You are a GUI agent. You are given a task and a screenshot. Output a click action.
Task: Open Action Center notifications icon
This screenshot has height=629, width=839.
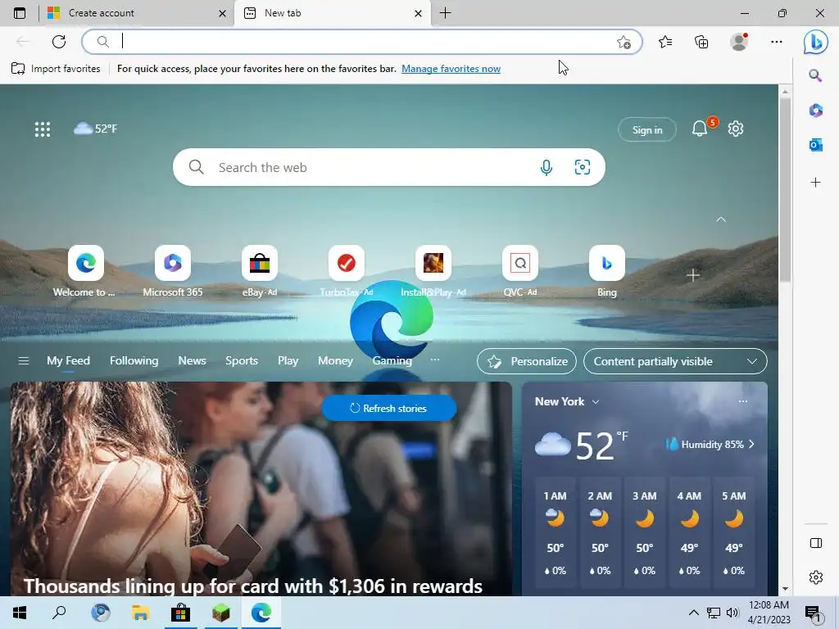813,613
